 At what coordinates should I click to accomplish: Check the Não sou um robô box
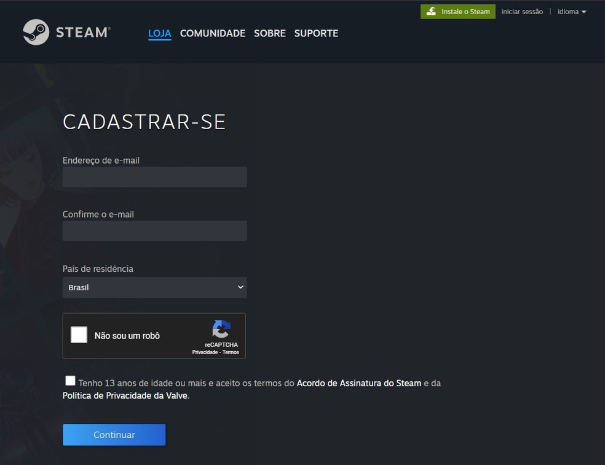[x=79, y=335]
